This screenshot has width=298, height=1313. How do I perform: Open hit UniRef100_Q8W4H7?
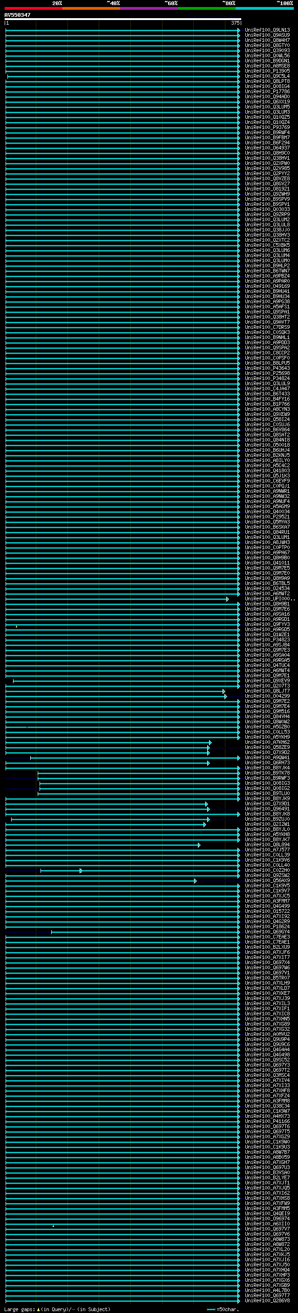click(267, 40)
